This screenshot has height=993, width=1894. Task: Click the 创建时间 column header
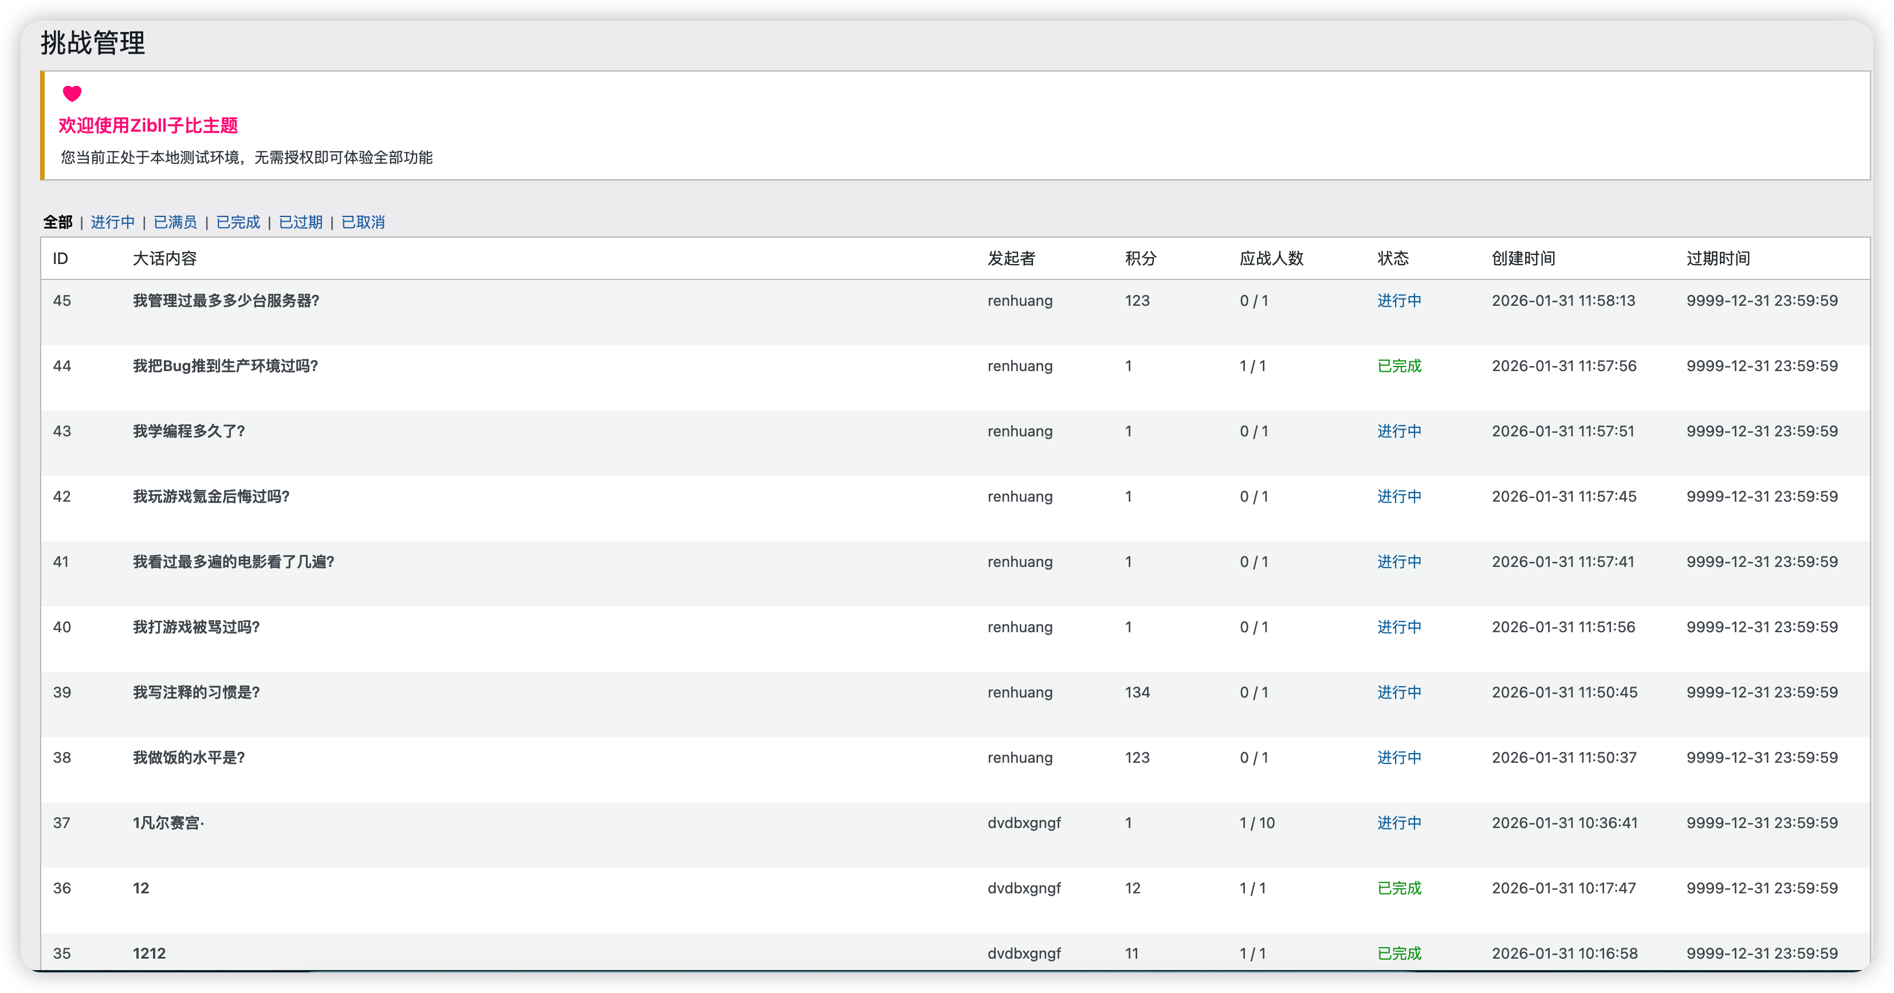tap(1523, 259)
